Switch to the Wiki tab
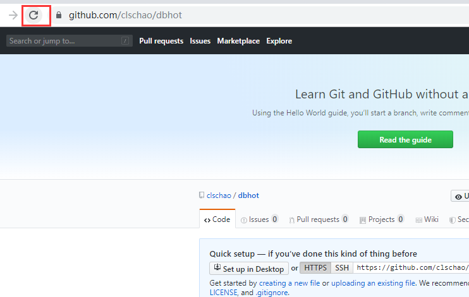Screen dimensions: 469x297 427,219
